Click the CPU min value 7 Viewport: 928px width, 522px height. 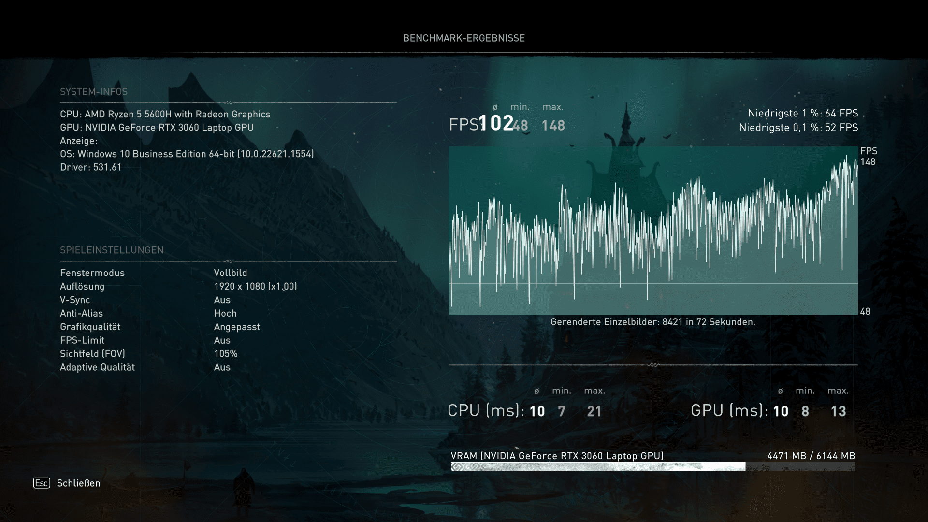tap(561, 411)
